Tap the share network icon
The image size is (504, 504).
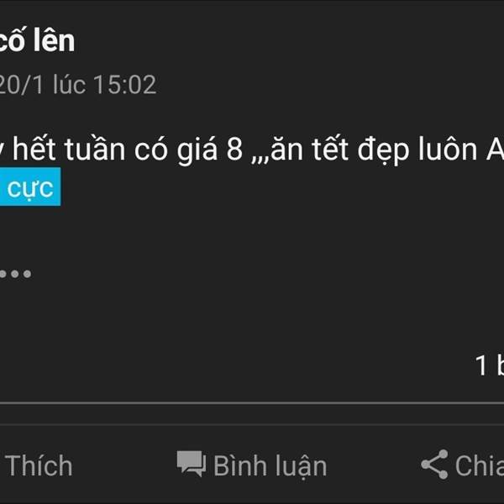pos(434,465)
